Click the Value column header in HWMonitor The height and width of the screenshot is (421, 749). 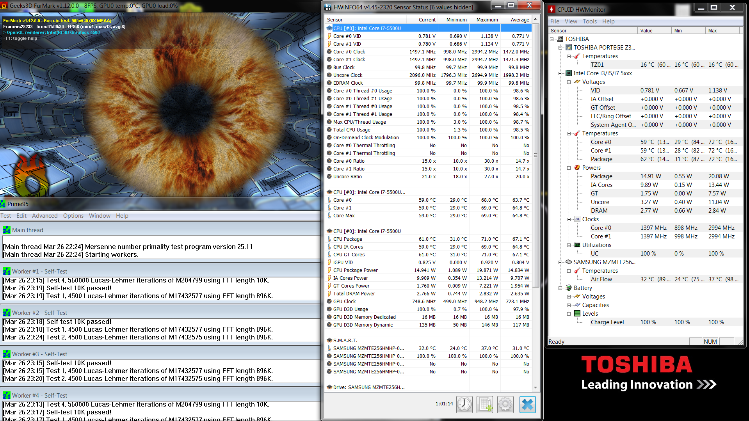click(654, 30)
